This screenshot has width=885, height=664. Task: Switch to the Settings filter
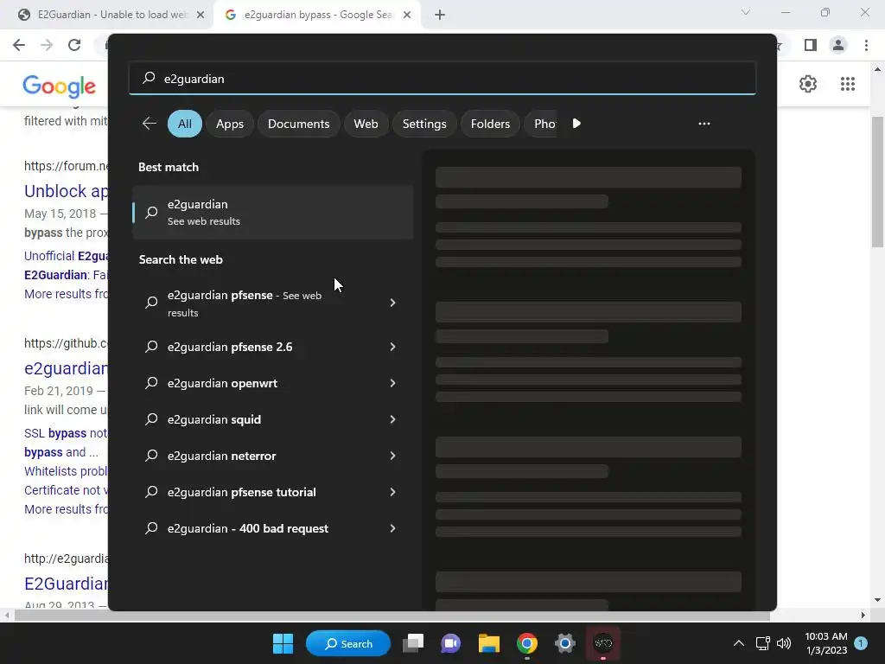pyautogui.click(x=424, y=124)
